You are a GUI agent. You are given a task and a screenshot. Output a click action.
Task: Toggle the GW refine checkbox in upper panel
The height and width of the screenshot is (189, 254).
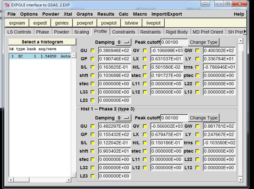pos(197,51)
